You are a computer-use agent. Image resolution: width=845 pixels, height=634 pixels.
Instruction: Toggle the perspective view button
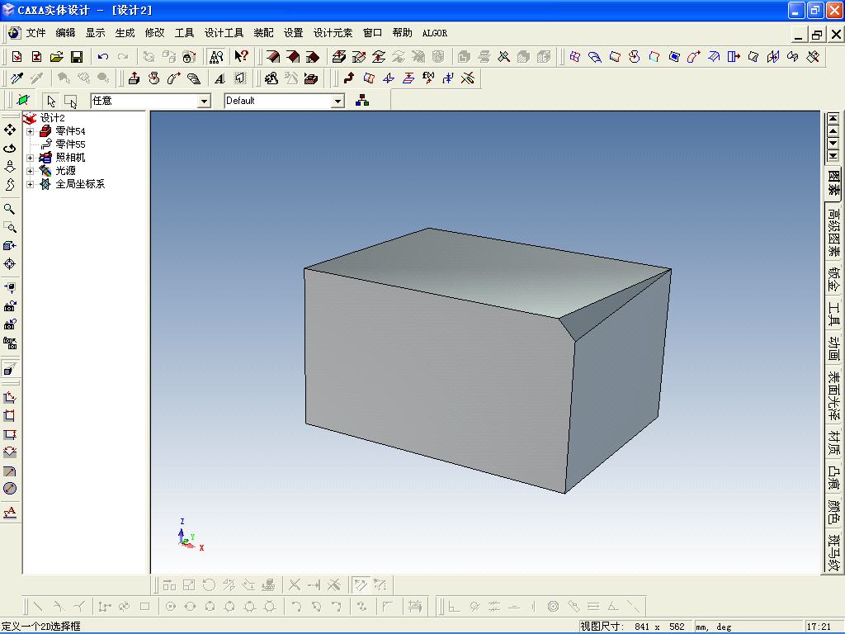[10, 369]
